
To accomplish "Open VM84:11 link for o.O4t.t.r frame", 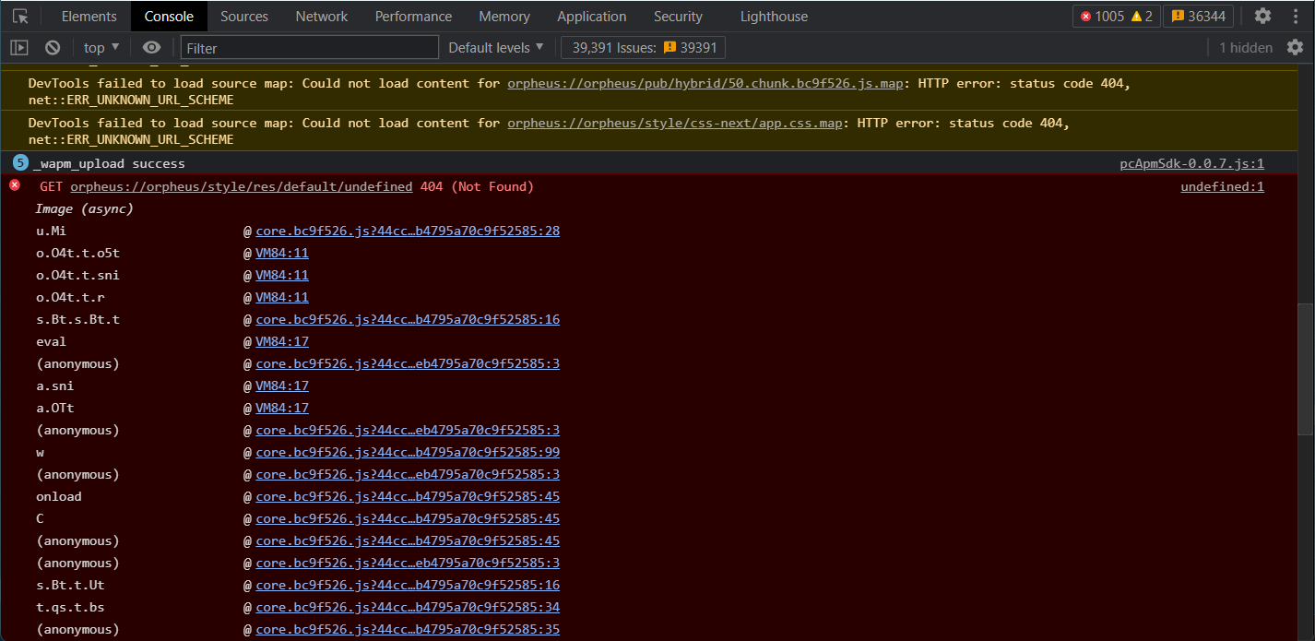I will (x=282, y=297).
